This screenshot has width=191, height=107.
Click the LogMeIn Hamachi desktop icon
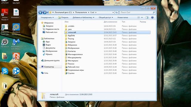click(x=16, y=73)
